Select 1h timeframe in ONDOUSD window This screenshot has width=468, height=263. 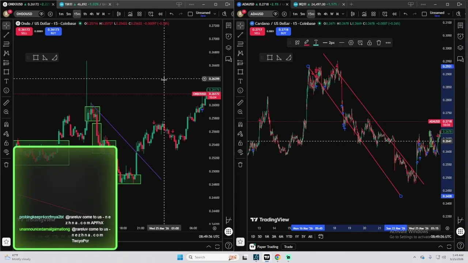click(85, 14)
